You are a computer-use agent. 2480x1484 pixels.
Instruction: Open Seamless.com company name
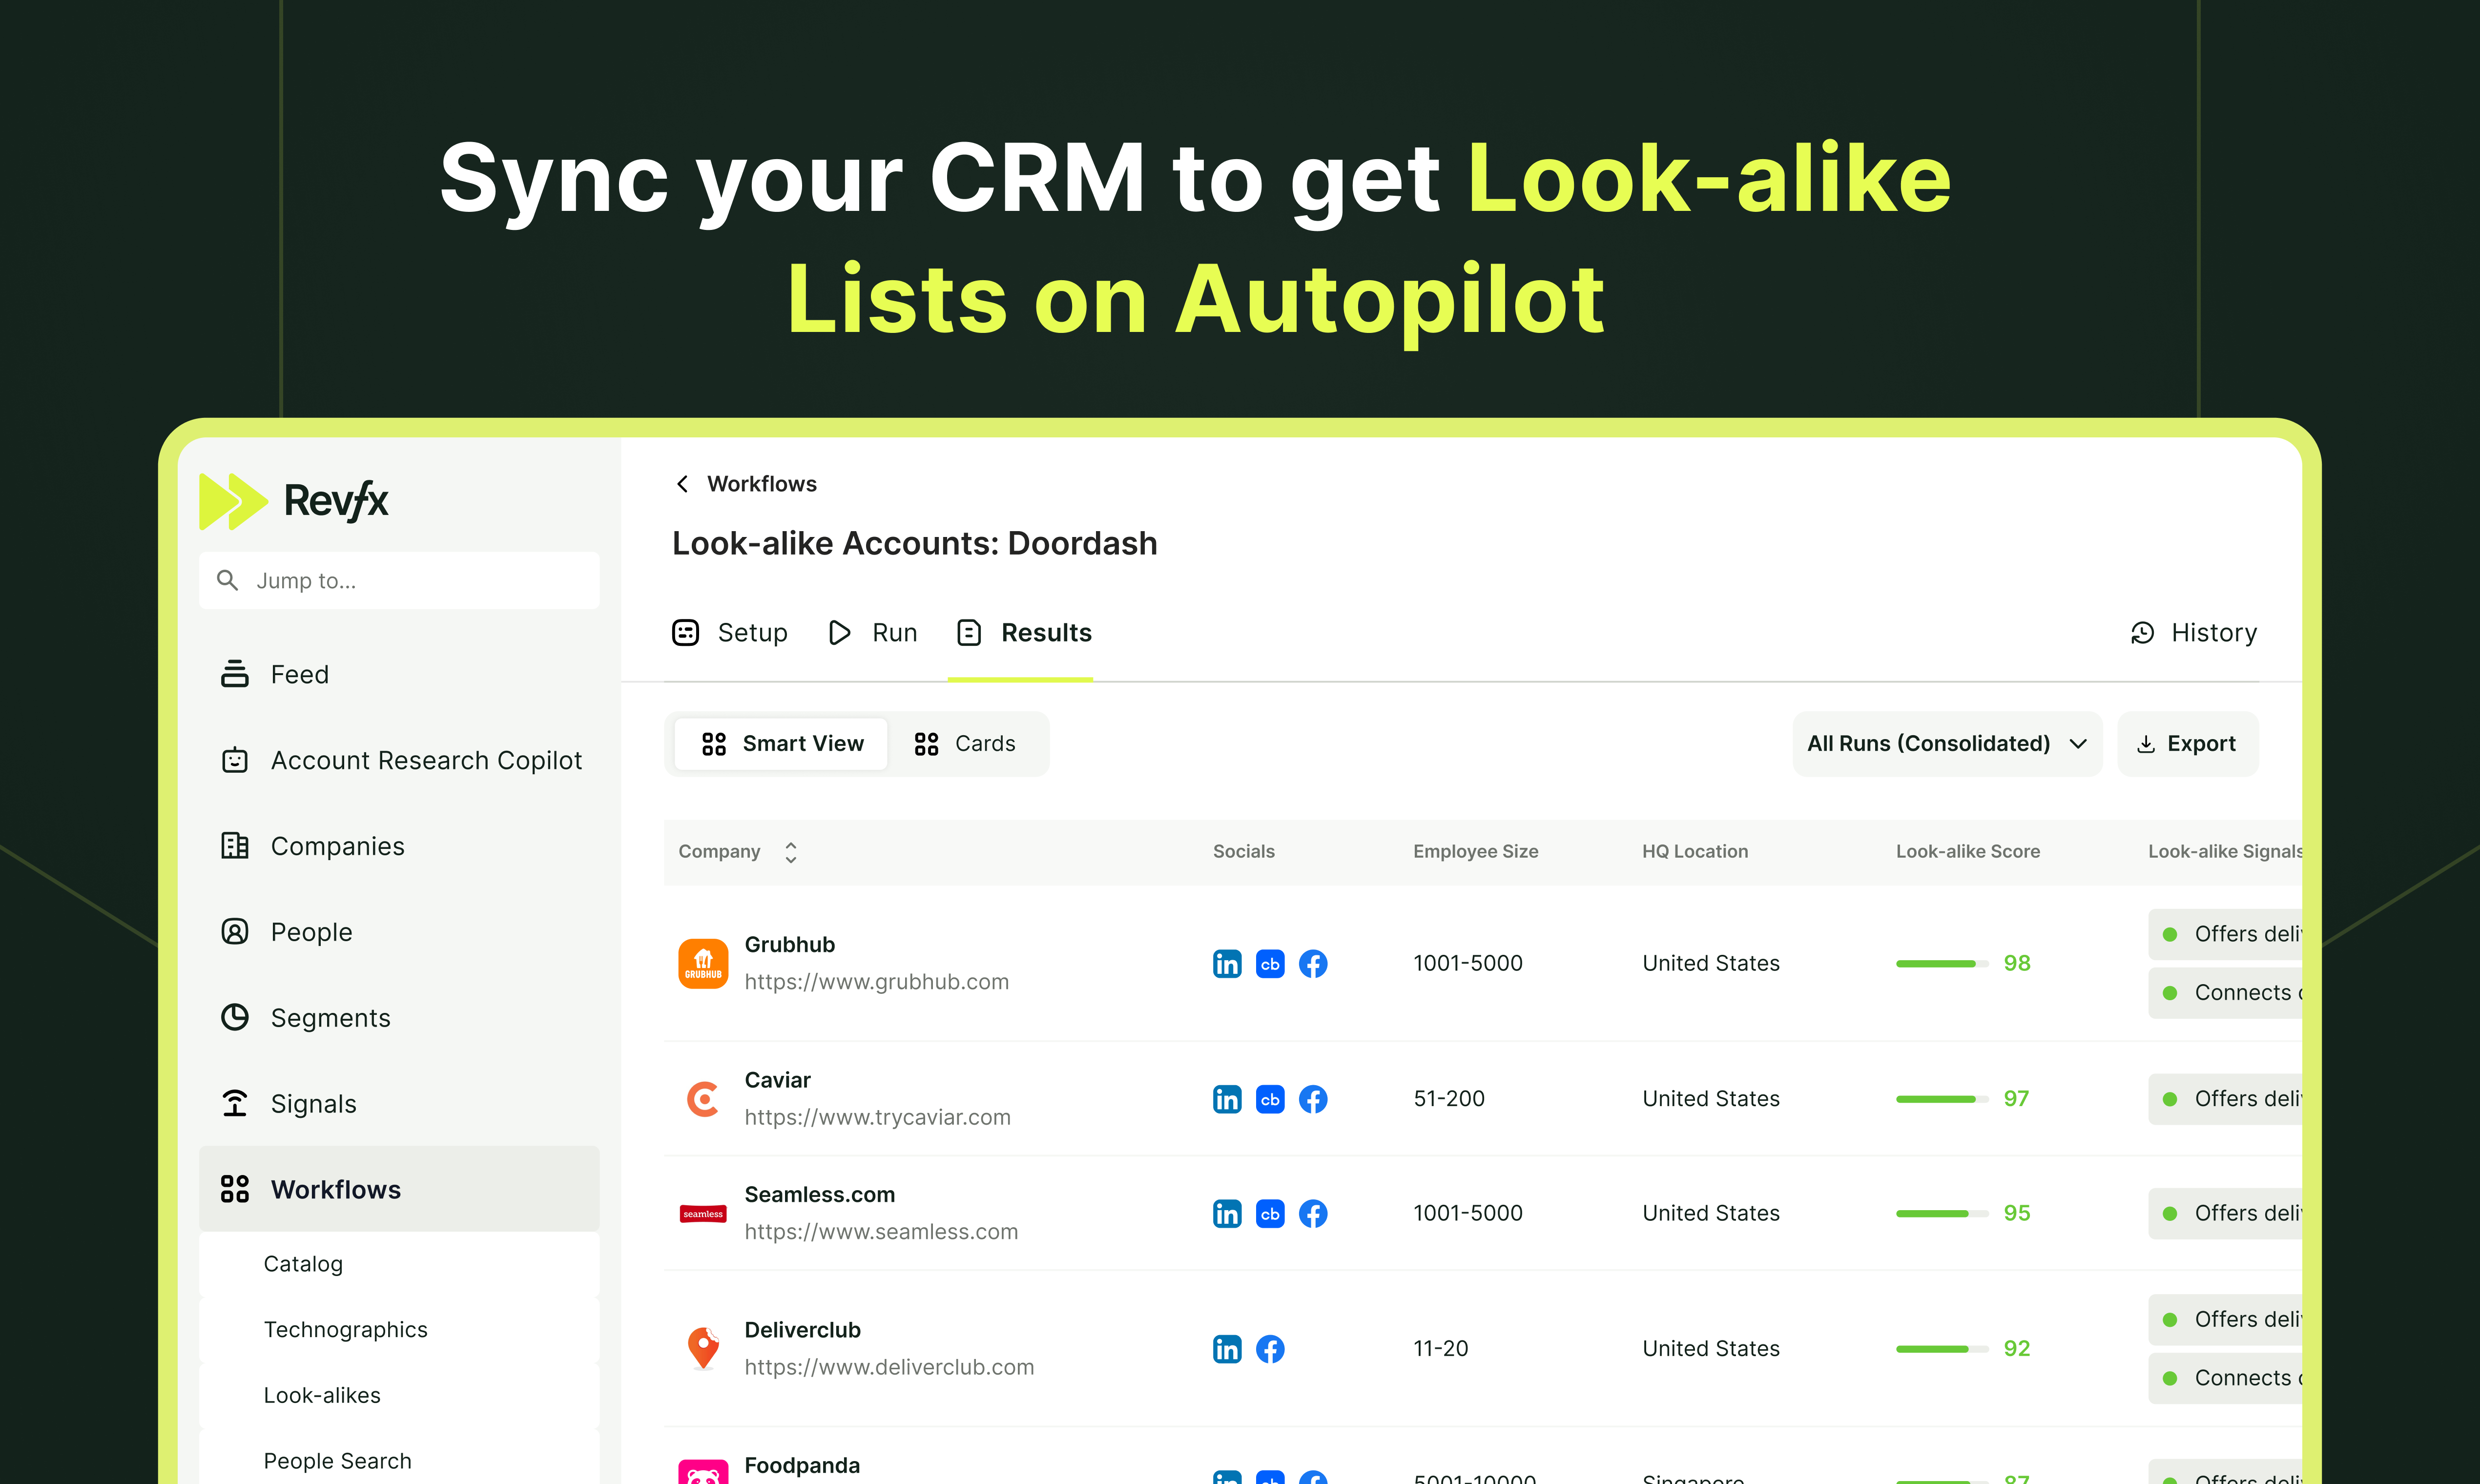click(820, 1195)
